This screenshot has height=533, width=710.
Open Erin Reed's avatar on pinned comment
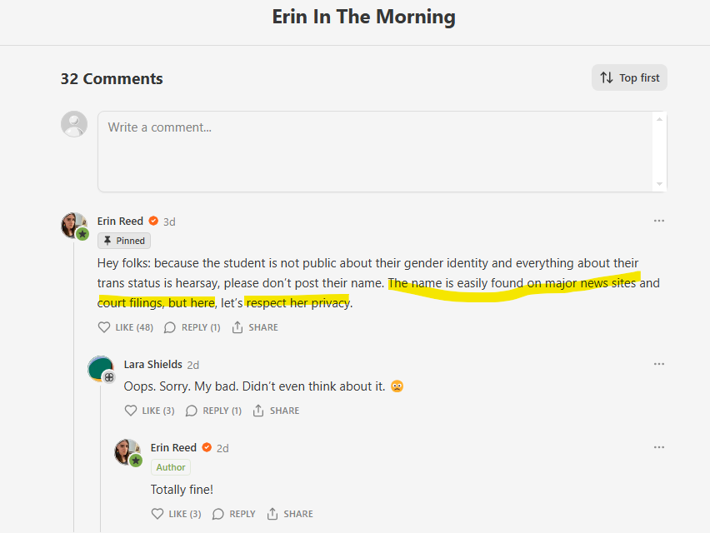pyautogui.click(x=73, y=225)
